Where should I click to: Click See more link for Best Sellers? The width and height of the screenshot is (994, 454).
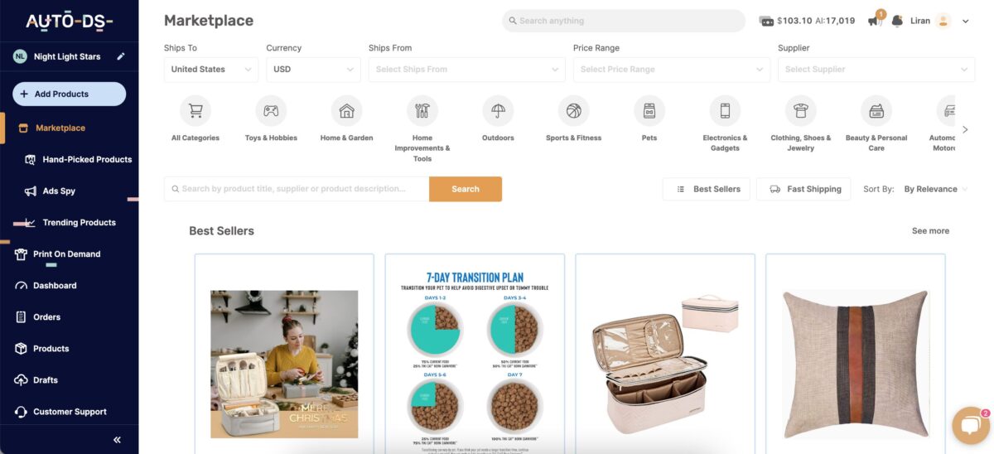pos(930,231)
